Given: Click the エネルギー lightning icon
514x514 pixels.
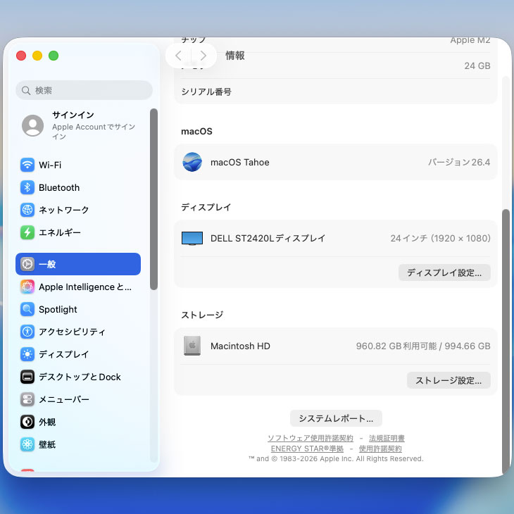Looking at the screenshot, I should pyautogui.click(x=27, y=232).
